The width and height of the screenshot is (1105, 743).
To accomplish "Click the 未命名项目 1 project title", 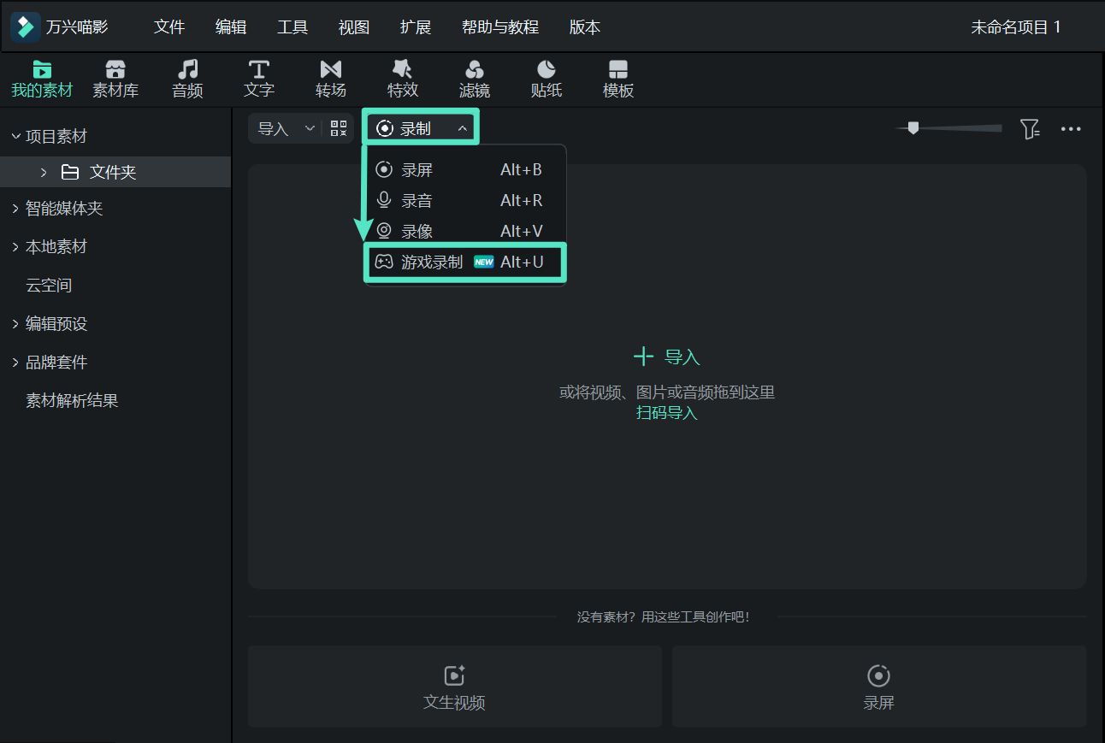I will (1016, 27).
